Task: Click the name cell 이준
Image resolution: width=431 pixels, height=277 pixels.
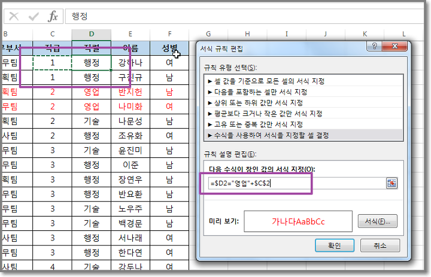Action: [x=130, y=165]
